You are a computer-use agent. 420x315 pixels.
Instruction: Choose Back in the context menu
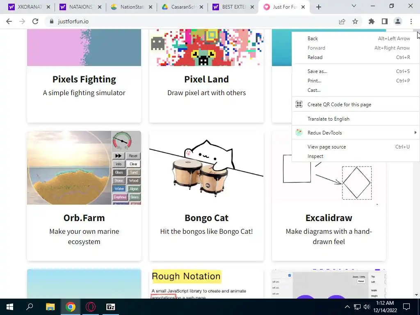(356, 39)
